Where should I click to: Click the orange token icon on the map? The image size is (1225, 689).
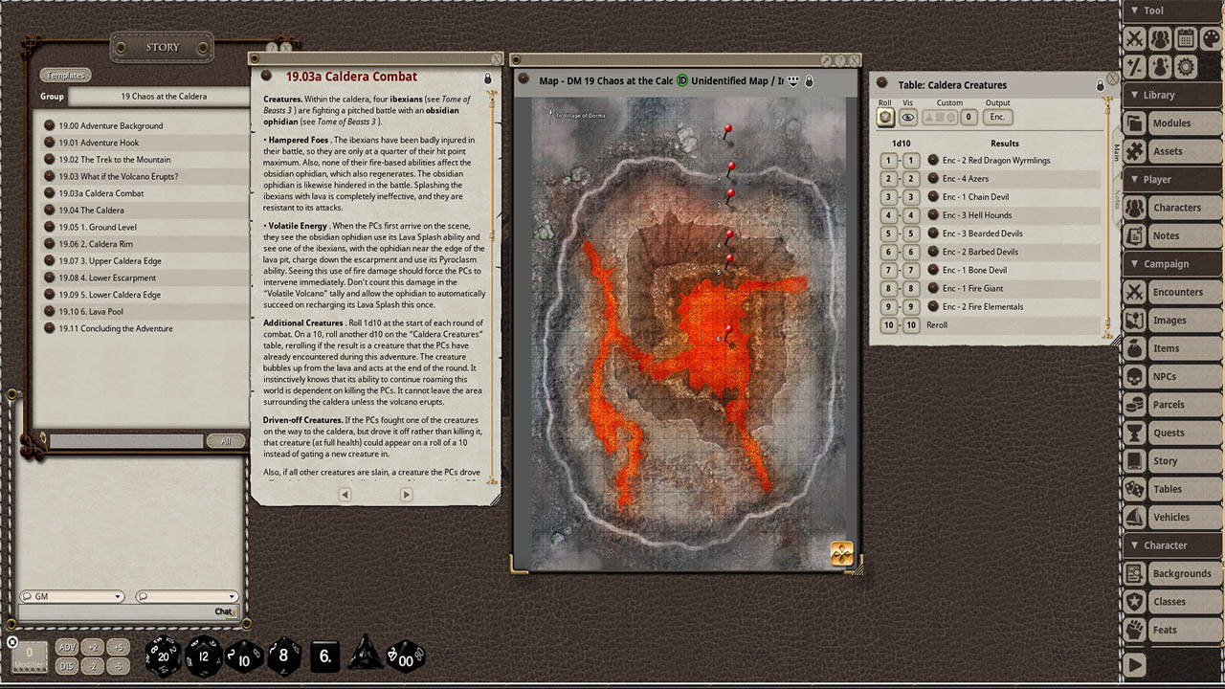point(840,551)
